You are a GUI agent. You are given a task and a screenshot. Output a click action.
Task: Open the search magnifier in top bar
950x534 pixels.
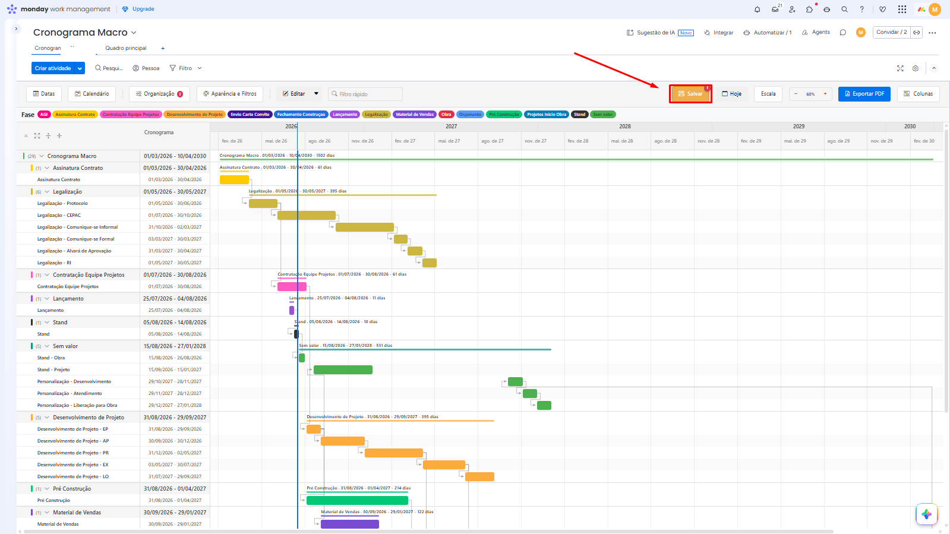844,10
